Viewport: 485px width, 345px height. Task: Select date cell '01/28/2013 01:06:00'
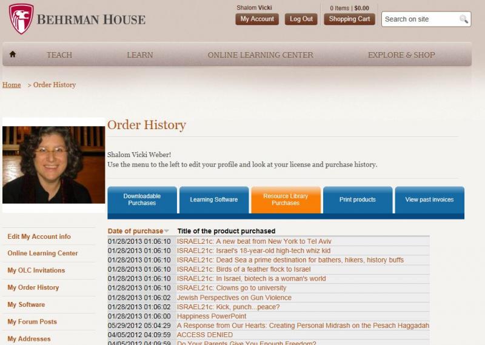139,317
